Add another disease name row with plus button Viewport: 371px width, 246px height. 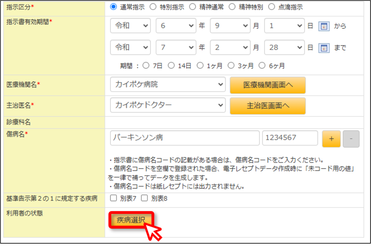(331, 139)
